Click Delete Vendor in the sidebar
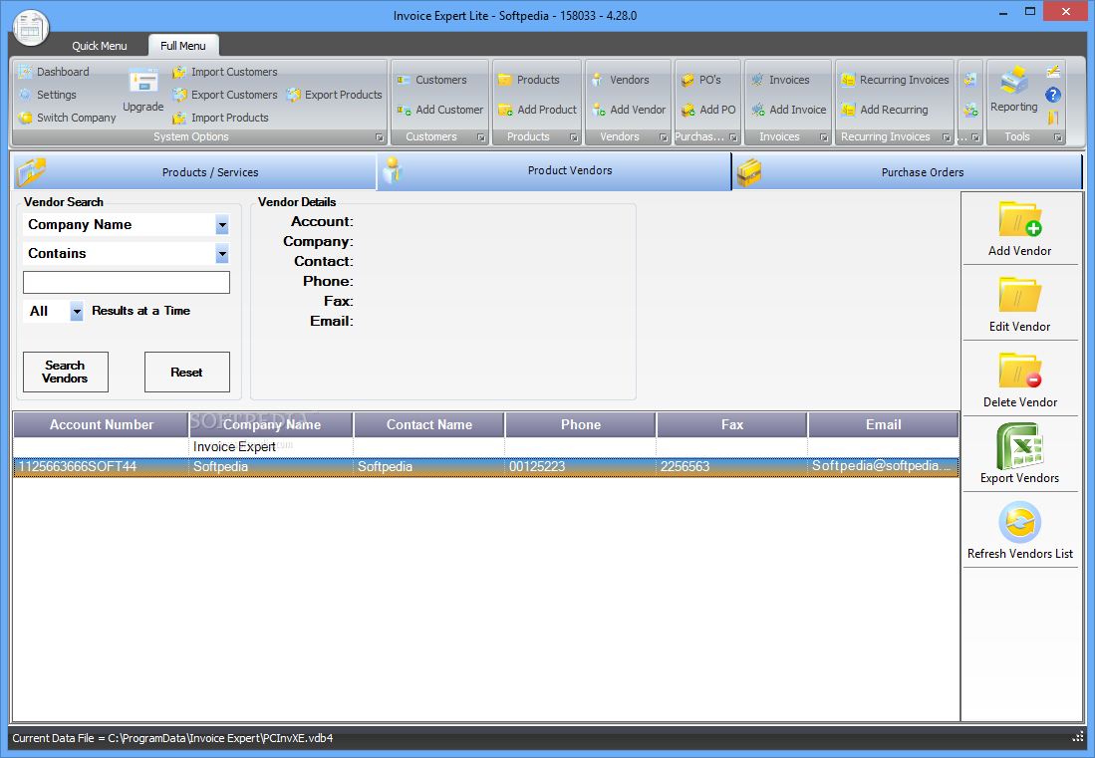 tap(1019, 381)
